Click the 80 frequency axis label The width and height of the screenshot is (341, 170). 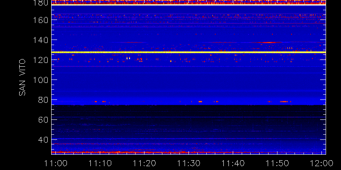click(43, 100)
